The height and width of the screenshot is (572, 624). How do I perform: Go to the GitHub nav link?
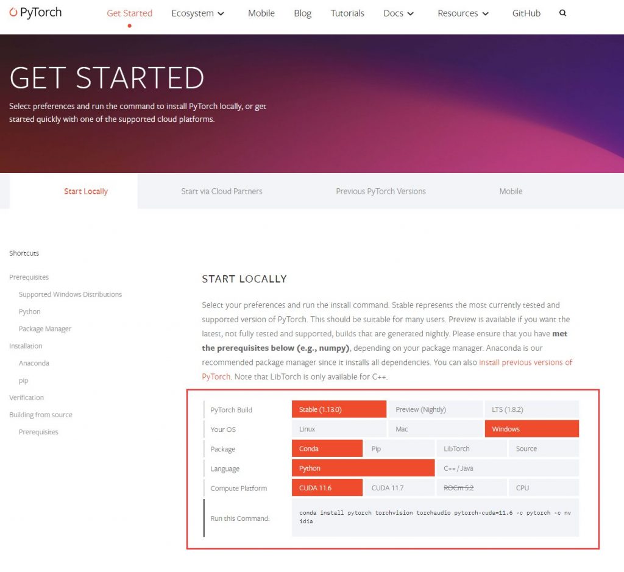(526, 13)
